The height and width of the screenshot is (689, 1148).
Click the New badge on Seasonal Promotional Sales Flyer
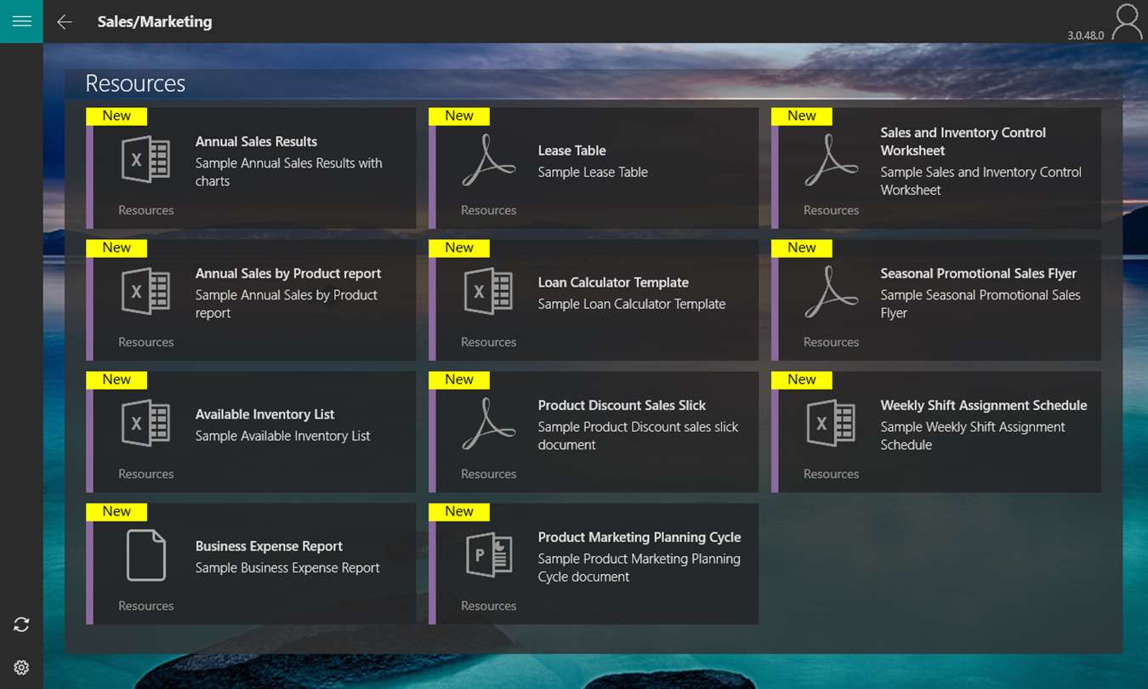[802, 248]
